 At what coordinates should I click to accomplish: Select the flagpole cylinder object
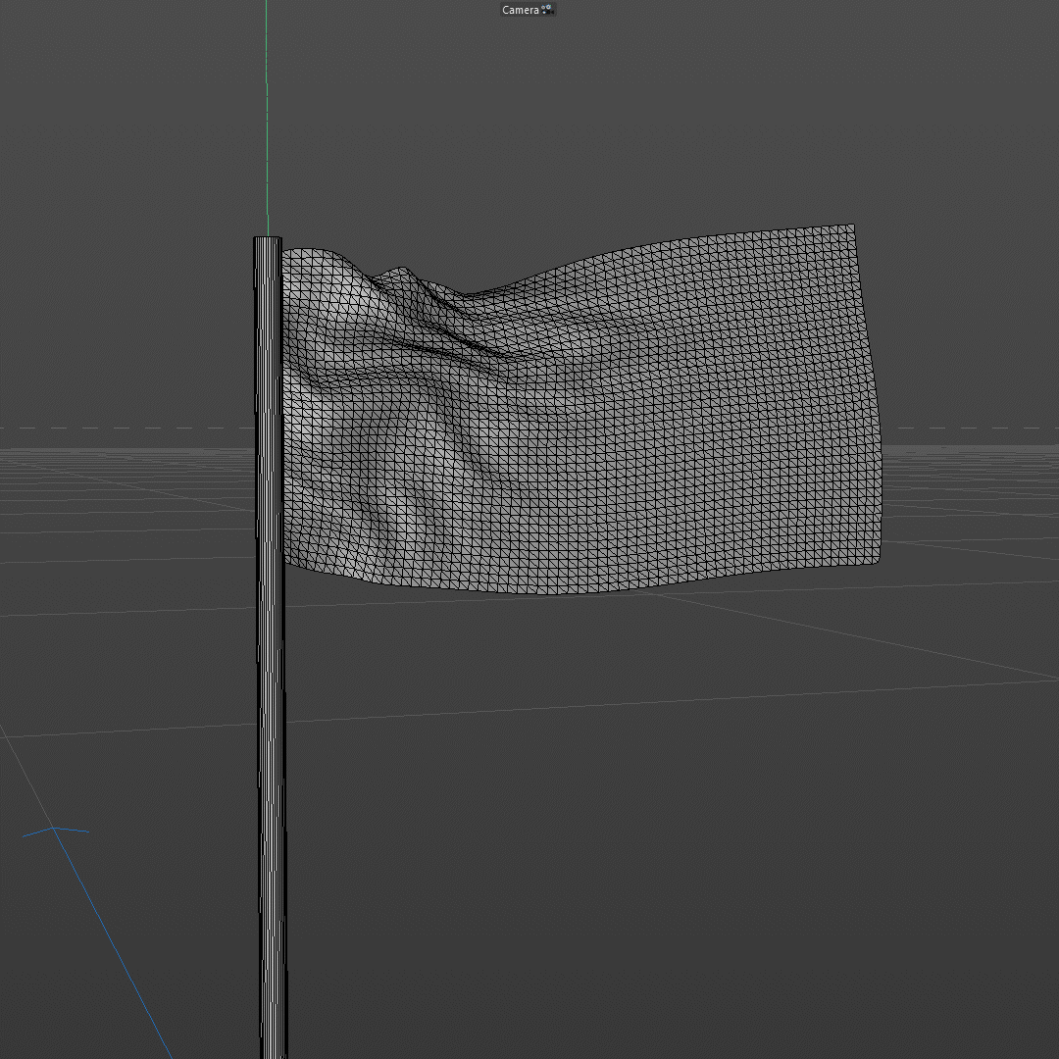click(271, 647)
